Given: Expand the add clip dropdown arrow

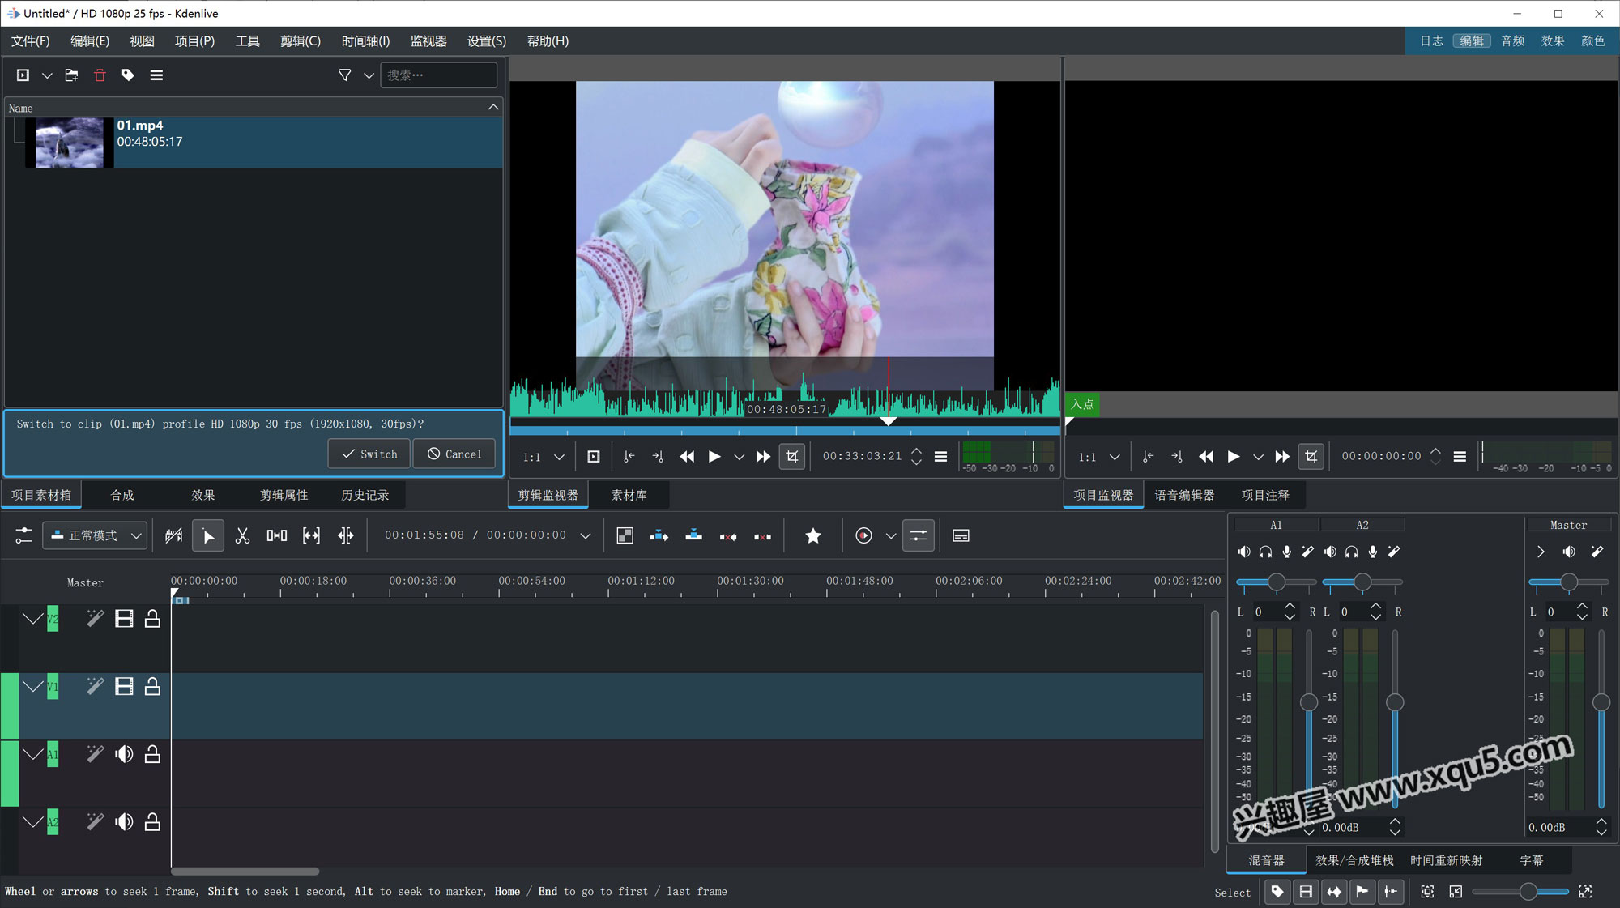Looking at the screenshot, I should point(47,75).
